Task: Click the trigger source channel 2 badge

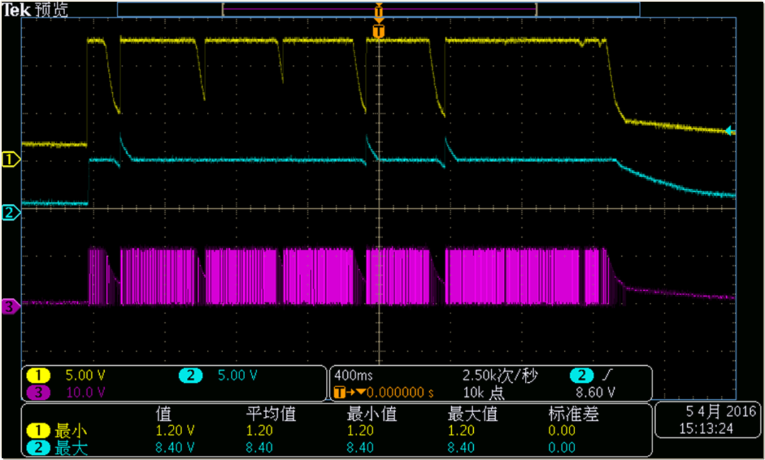Action: tap(582, 375)
